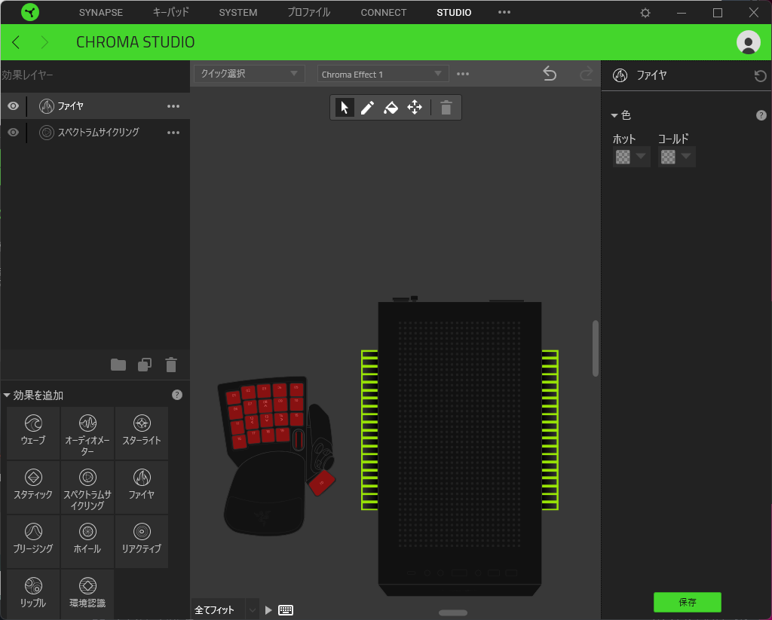This screenshot has height=620, width=772.
Task: Open the Chroma Effect 1 dropdown
Action: (x=382, y=74)
